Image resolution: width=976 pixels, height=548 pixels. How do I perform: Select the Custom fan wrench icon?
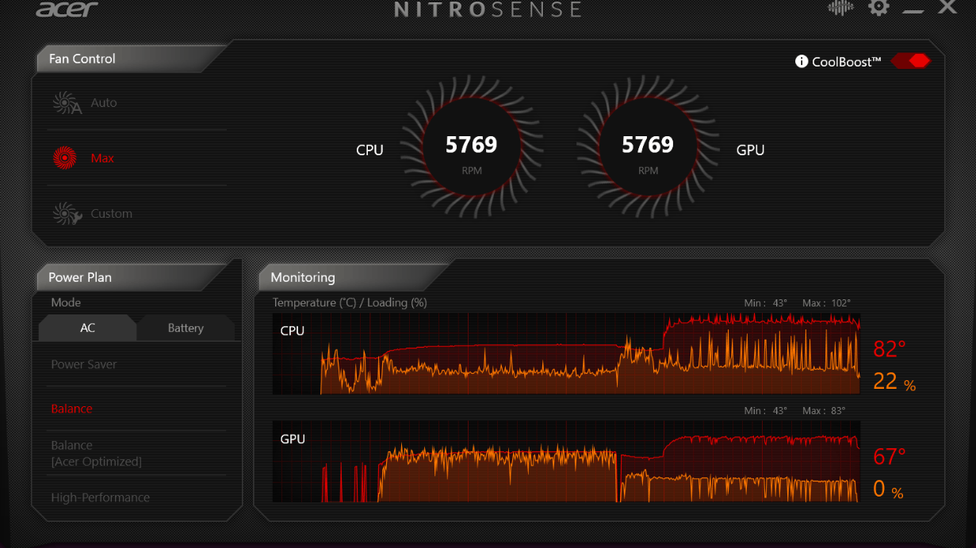click(67, 214)
